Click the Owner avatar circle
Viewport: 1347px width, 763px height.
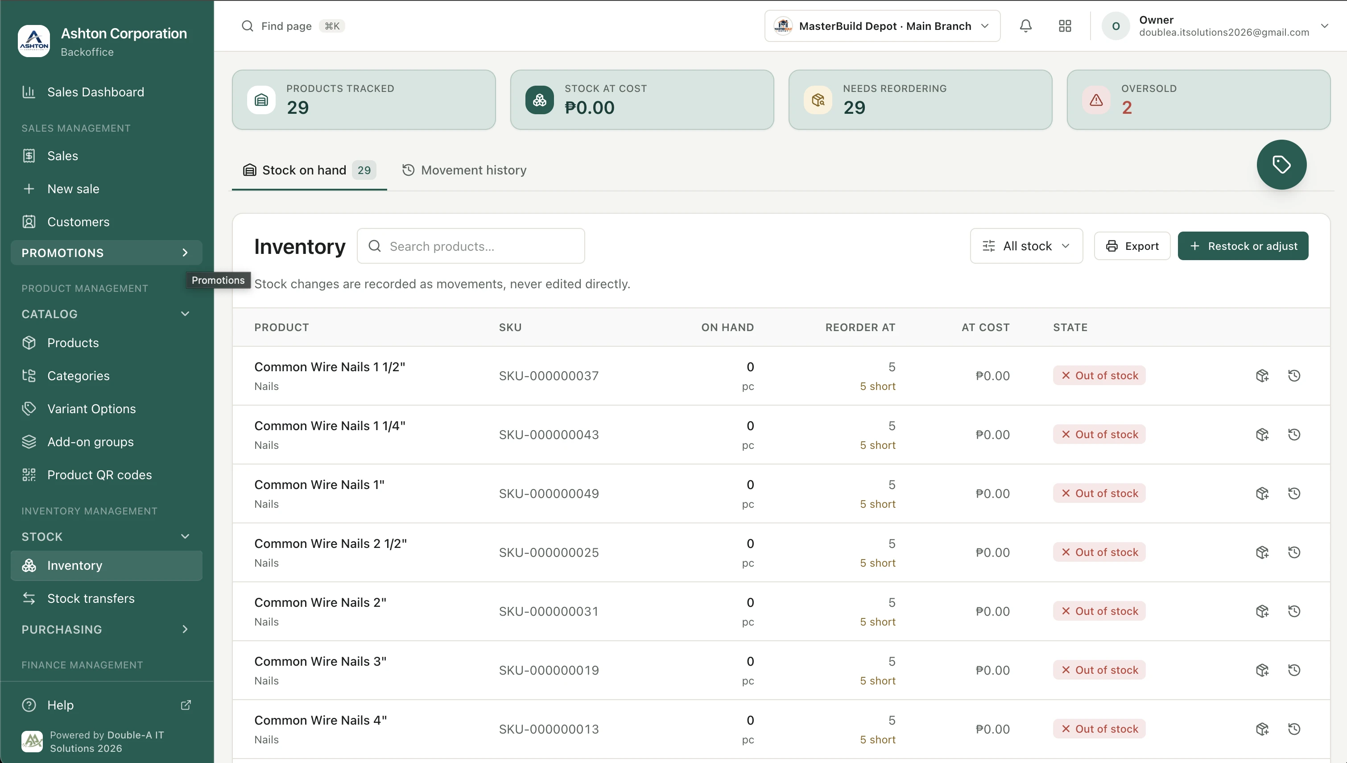(x=1116, y=26)
